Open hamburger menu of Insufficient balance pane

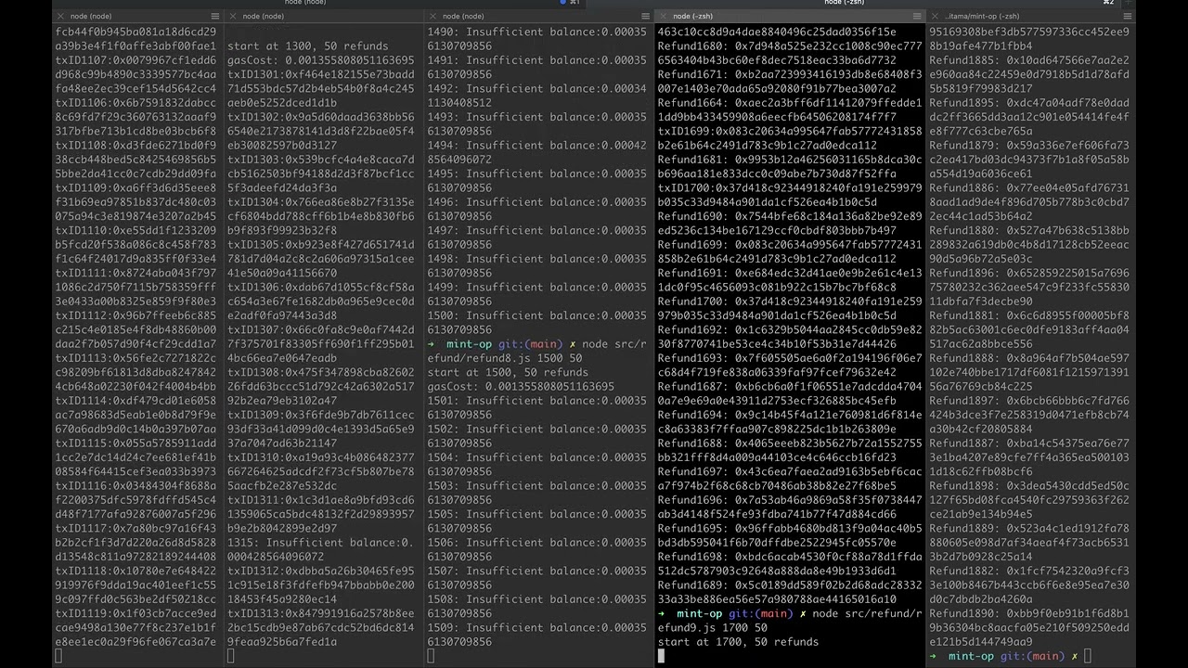(646, 16)
